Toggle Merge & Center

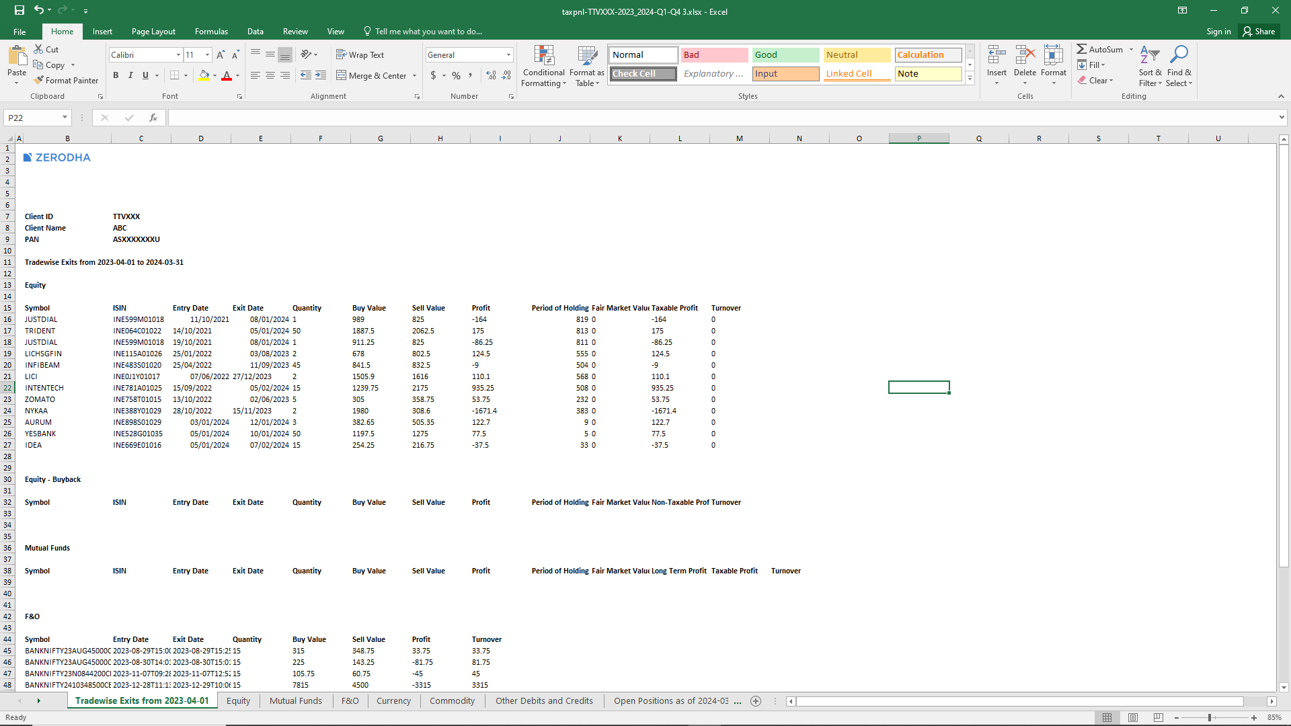[x=371, y=75]
